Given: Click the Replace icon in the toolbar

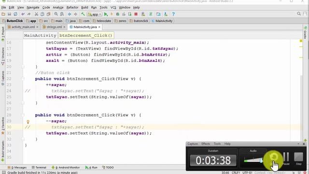Looking at the screenshot, I should [62, 14].
